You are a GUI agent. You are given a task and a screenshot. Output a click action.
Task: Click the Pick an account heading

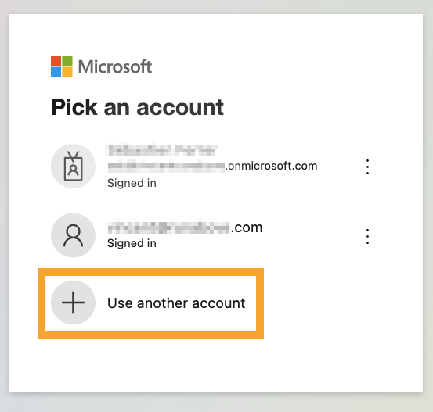click(x=137, y=107)
